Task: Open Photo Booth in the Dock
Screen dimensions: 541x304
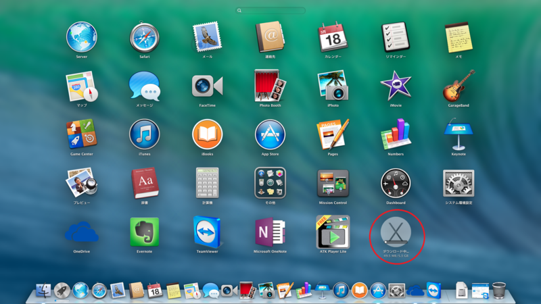Action: point(248,290)
